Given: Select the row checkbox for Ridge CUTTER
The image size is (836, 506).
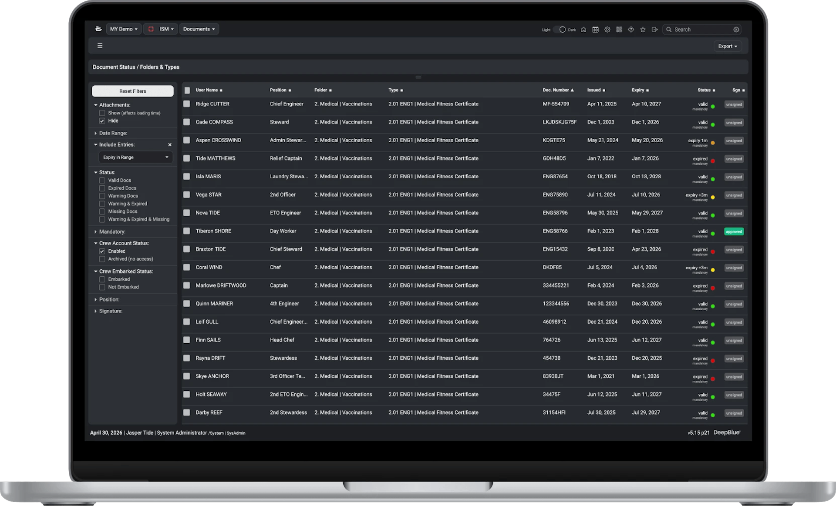Looking at the screenshot, I should (186, 104).
